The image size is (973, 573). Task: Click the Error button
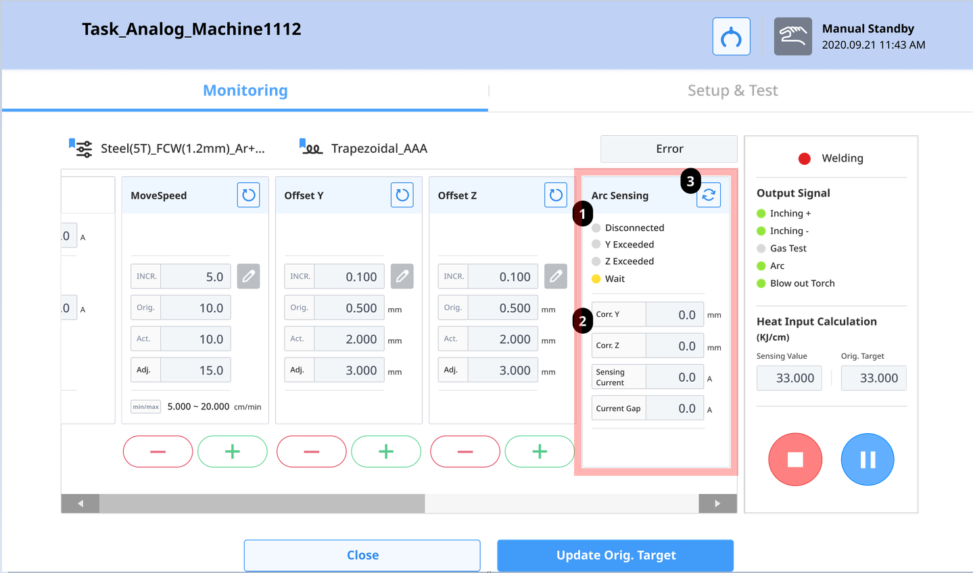click(x=669, y=149)
